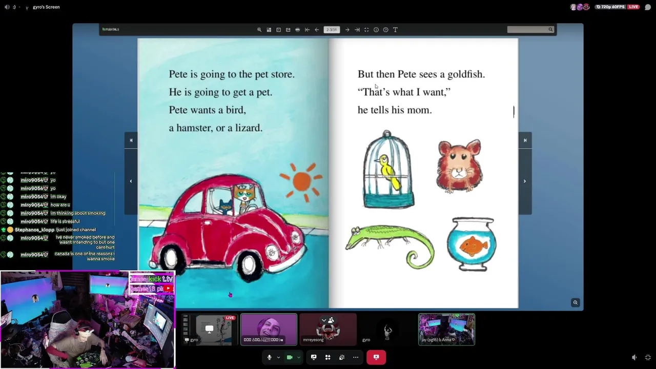This screenshot has width=656, height=369.
Task: Toggle fullscreen mode in the flipbook toolbar
Action: (366, 30)
